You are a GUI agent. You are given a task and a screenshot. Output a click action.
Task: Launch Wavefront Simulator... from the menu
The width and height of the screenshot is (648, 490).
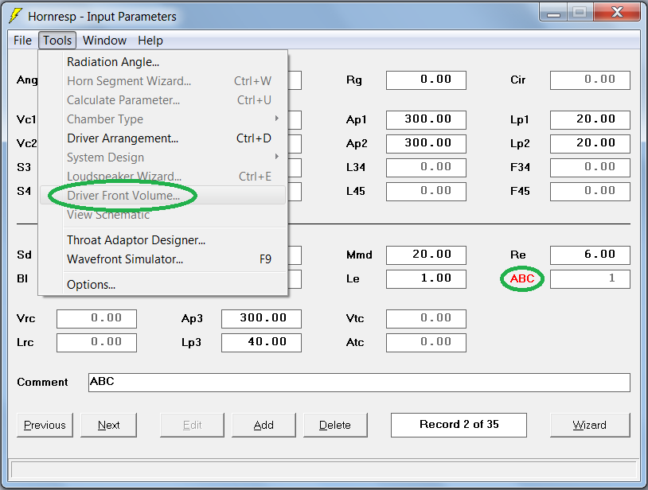(163, 259)
